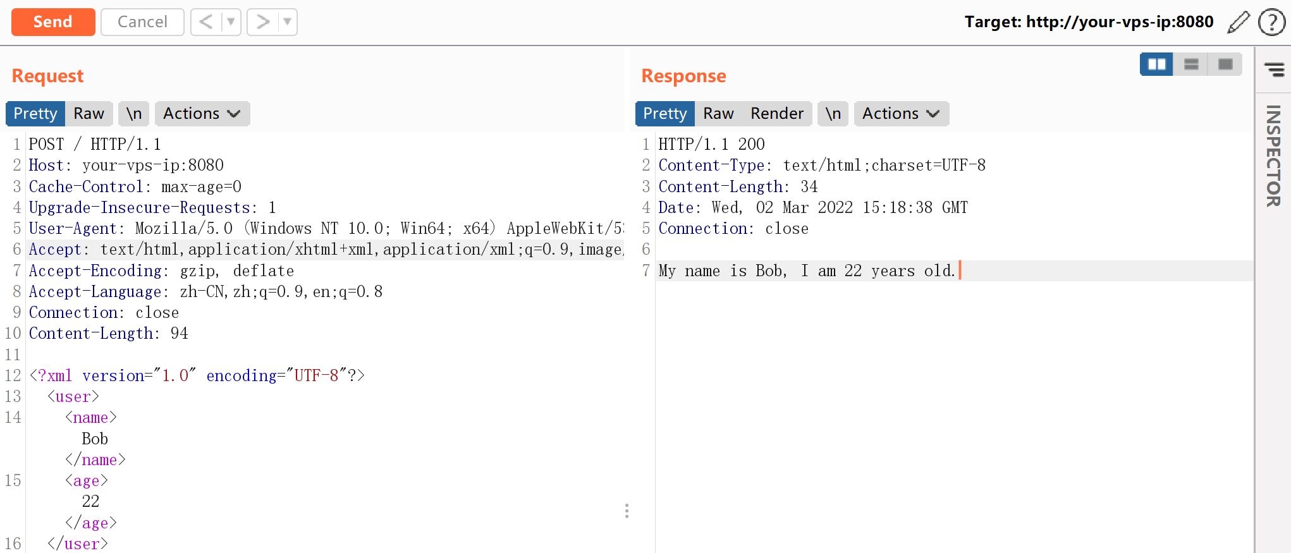
Task: Go back to previous request in history
Action: (206, 22)
